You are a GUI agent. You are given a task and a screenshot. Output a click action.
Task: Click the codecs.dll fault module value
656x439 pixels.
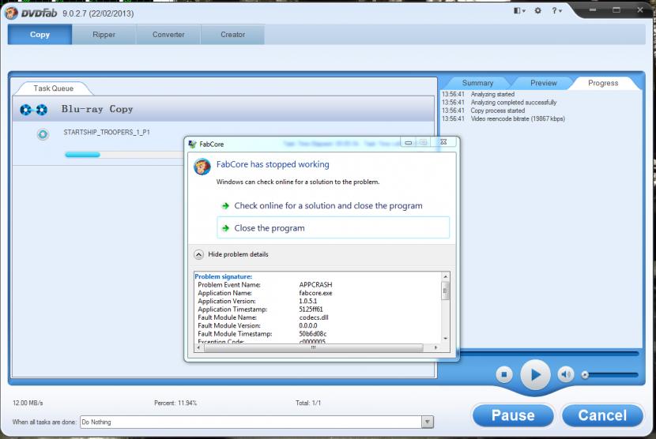tap(314, 317)
